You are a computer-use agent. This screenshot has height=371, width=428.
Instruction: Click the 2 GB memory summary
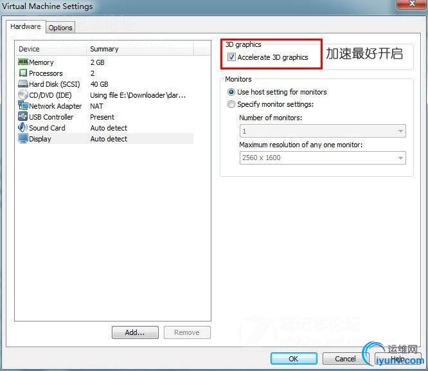98,62
